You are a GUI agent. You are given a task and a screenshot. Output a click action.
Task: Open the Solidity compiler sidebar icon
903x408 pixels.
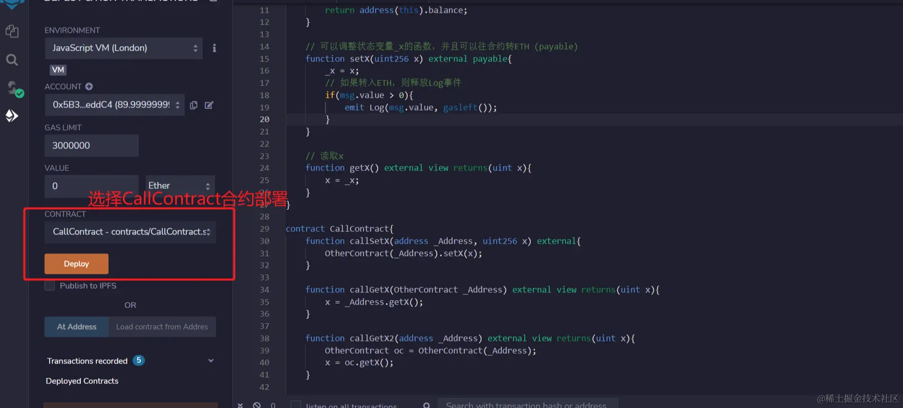[x=14, y=89]
